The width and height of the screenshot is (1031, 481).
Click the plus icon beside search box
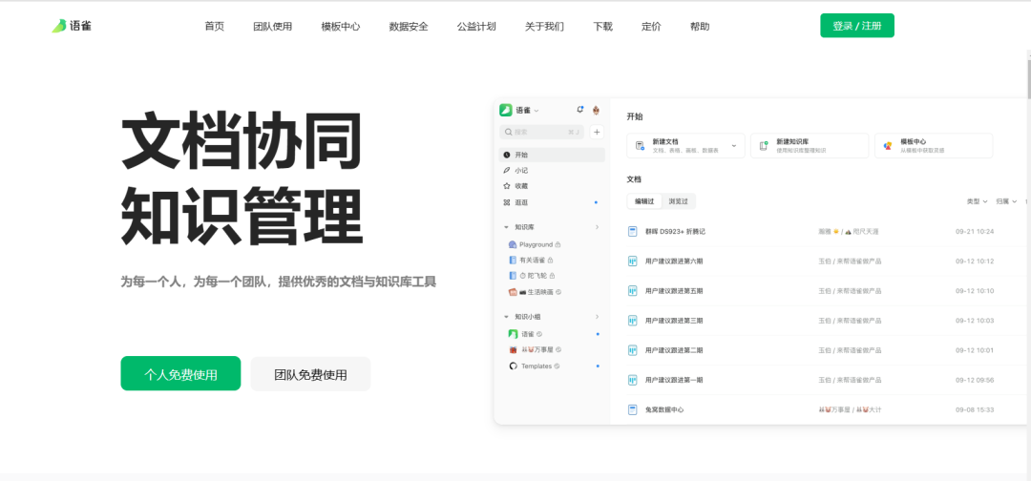tap(597, 133)
